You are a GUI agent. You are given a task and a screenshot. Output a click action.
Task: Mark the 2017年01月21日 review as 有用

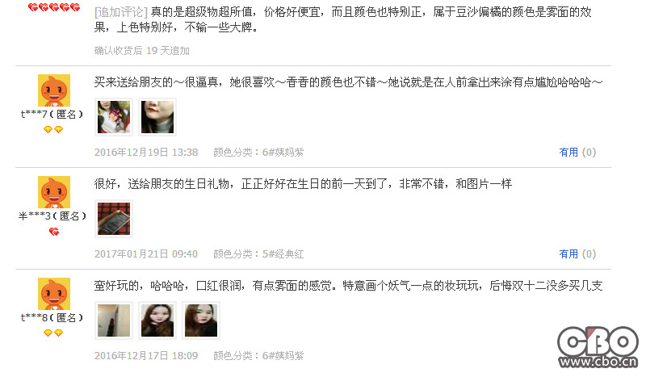point(577,254)
